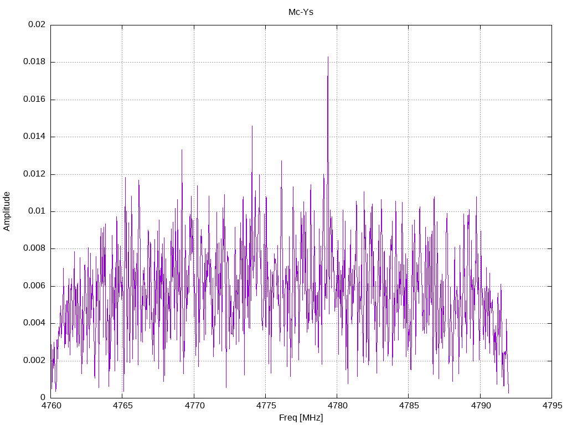567x425 pixels.
Task: Click the 4770 x-axis tick label
Action: (194, 405)
